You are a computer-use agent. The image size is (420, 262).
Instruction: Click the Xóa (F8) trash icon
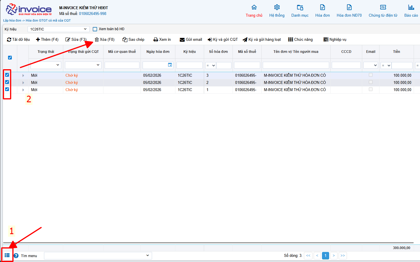[97, 40]
